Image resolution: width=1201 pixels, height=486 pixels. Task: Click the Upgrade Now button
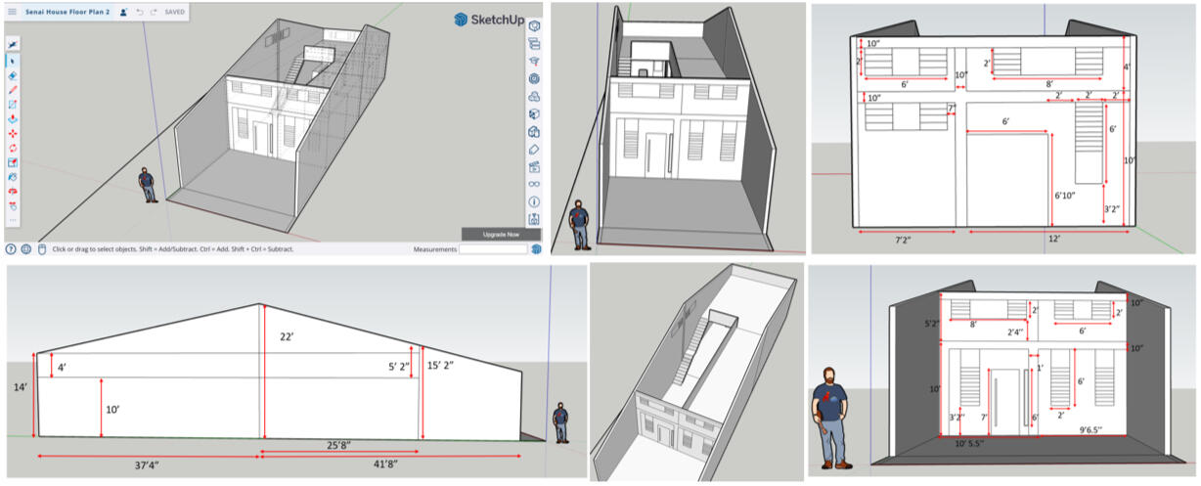pos(499,235)
